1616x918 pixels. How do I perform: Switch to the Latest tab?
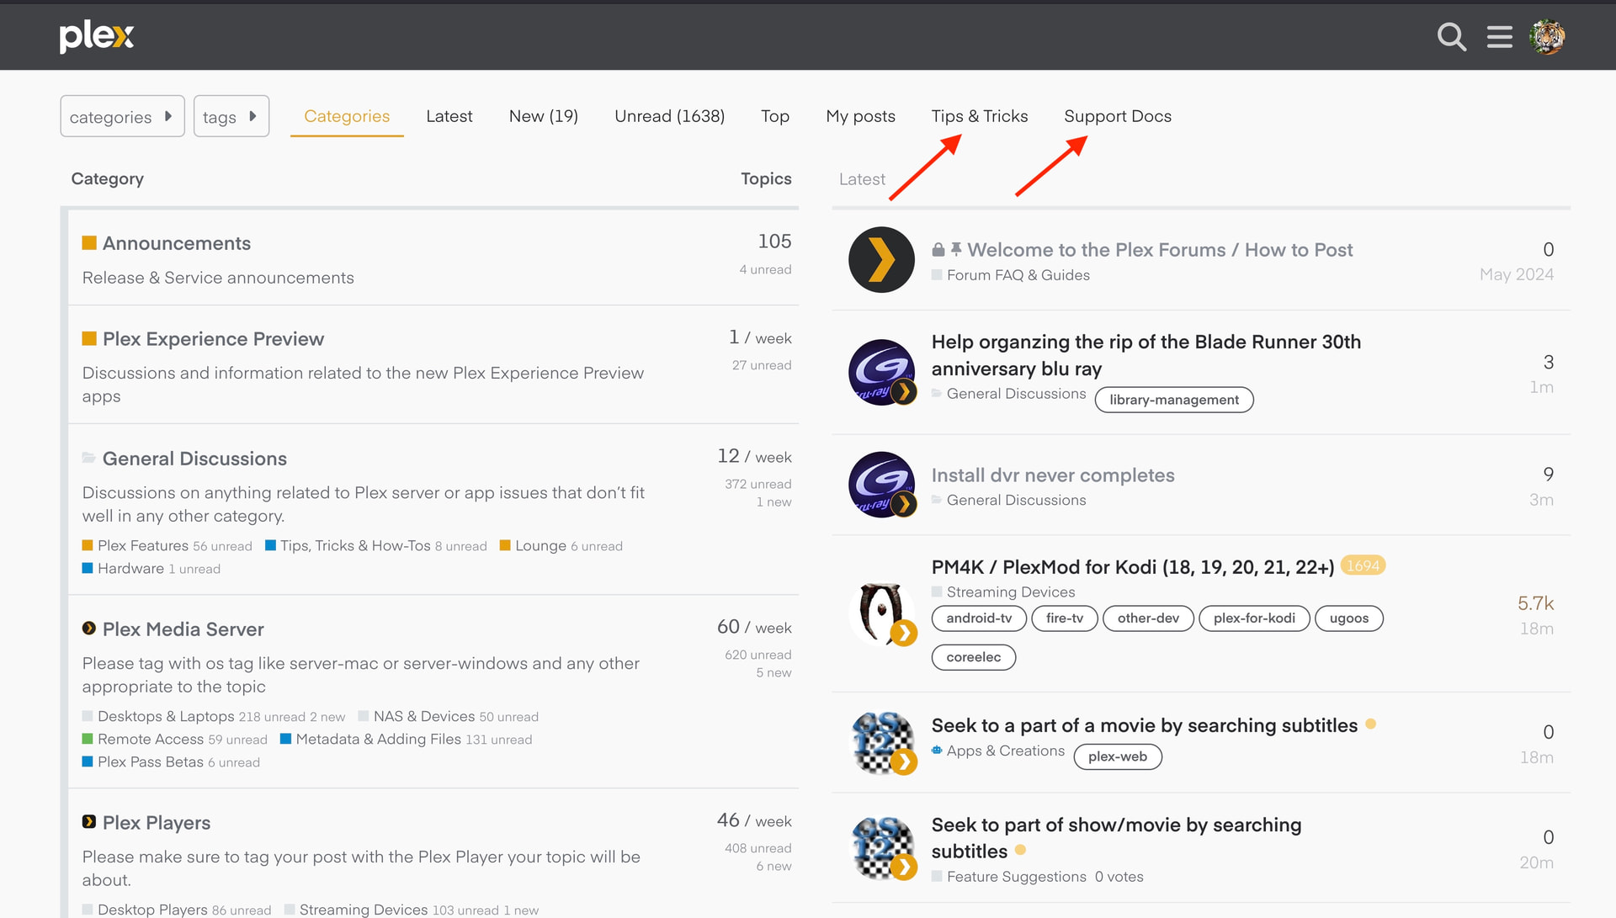pyautogui.click(x=449, y=116)
